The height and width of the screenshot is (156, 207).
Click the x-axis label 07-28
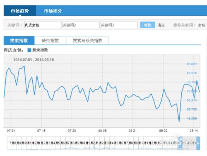coord(72,131)
